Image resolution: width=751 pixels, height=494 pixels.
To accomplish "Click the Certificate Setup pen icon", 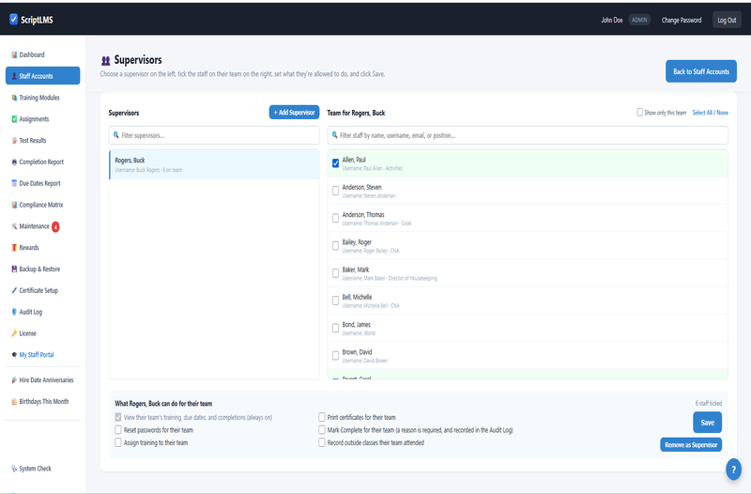I will tap(14, 290).
